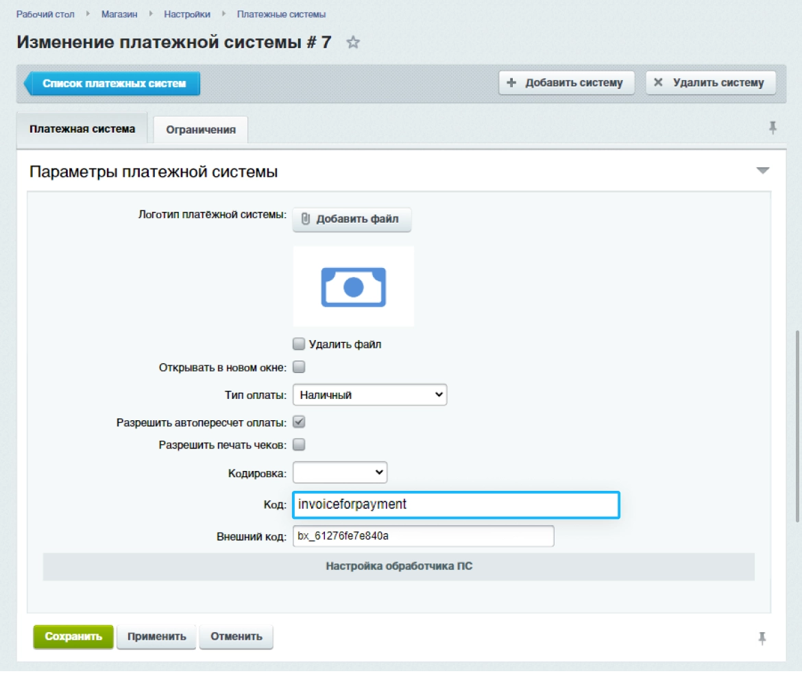The width and height of the screenshot is (802, 678).
Task: Enable Разрешить печать чеков checkbox
Action: click(299, 445)
